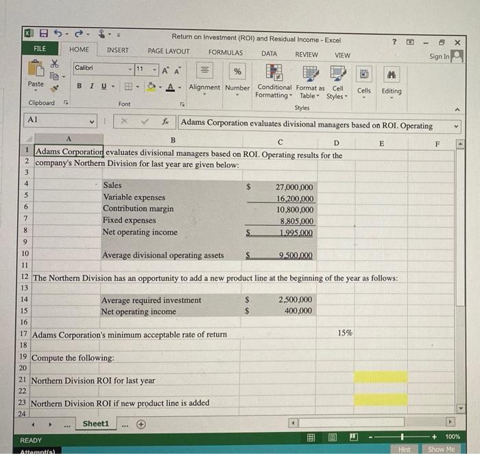480x454 pixels.
Task: Open the Cells group icon
Action: (x=364, y=74)
